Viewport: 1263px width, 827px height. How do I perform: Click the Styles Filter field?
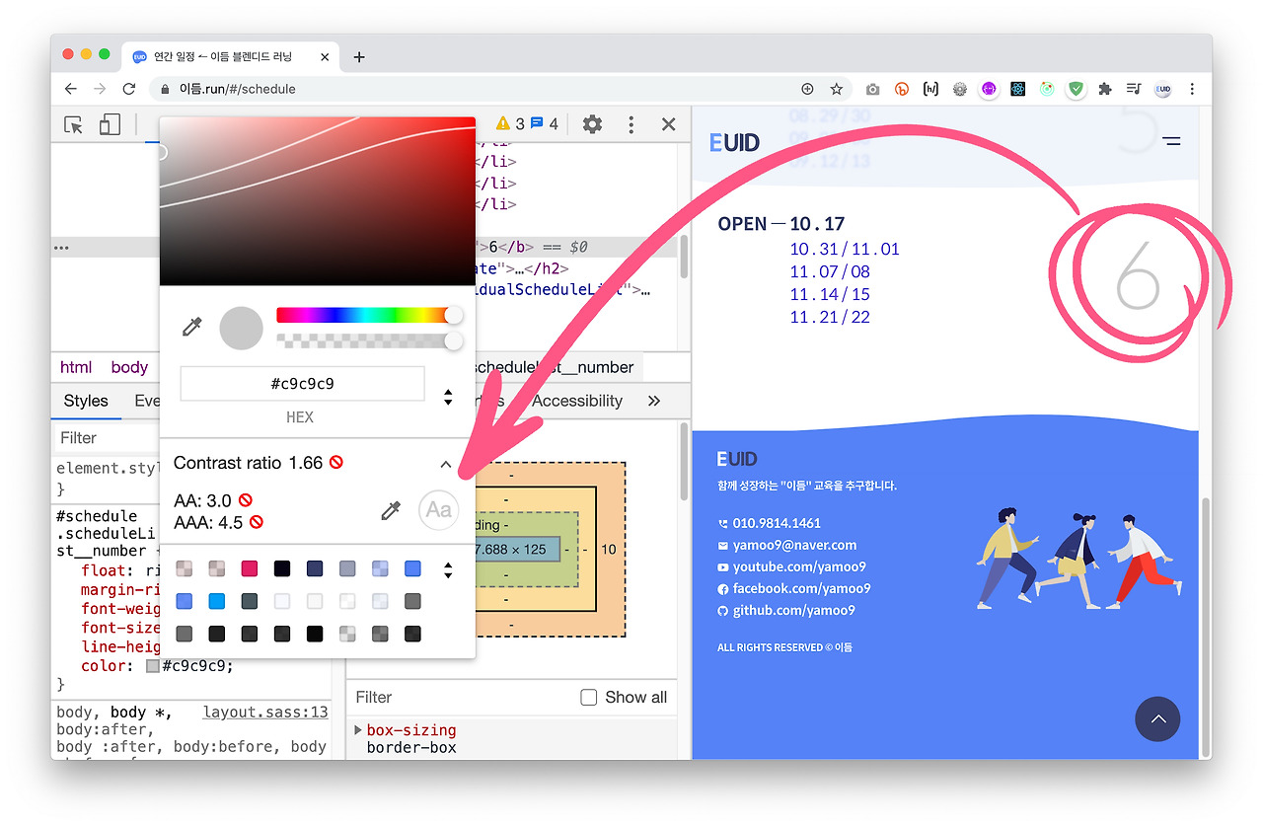105,438
